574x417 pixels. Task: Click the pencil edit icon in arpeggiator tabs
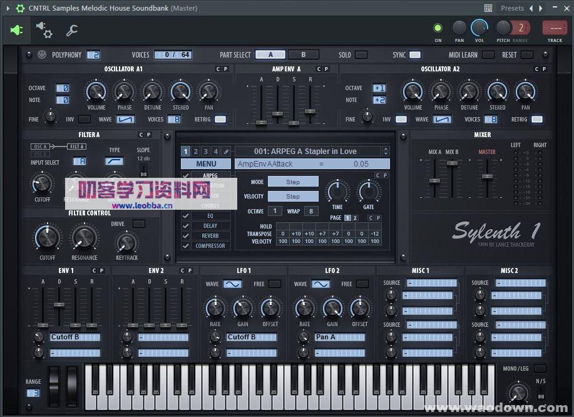coord(227,152)
